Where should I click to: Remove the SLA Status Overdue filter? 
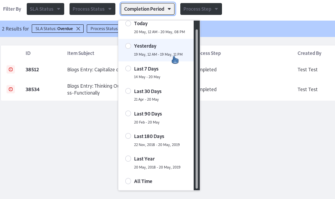(x=78, y=29)
